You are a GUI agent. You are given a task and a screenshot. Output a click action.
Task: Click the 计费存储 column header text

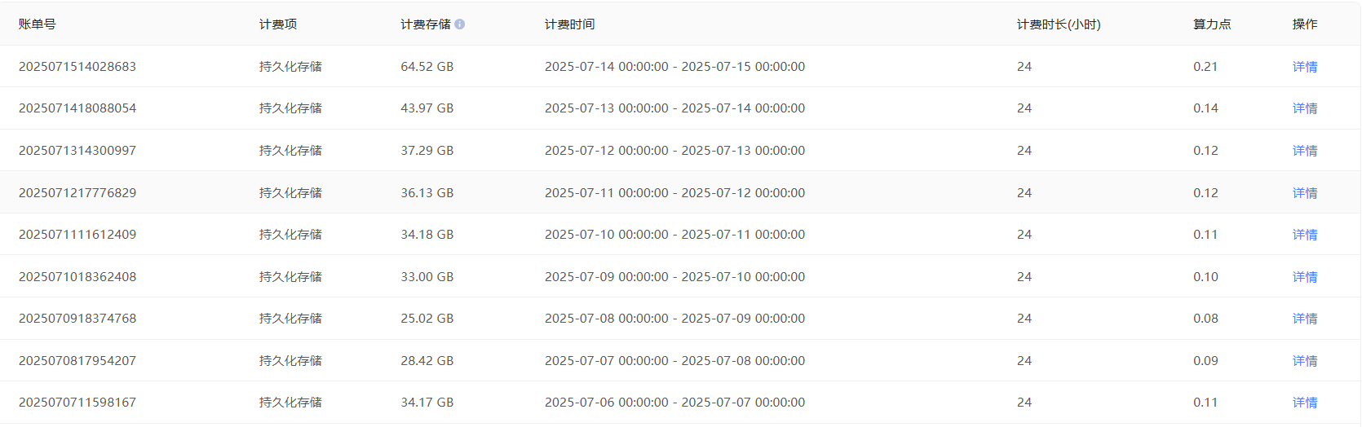coord(426,24)
